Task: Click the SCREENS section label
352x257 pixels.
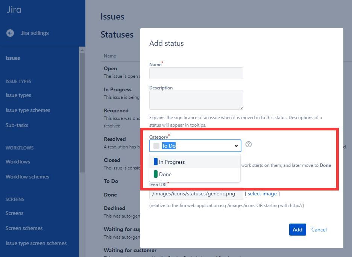Action: pos(15,200)
